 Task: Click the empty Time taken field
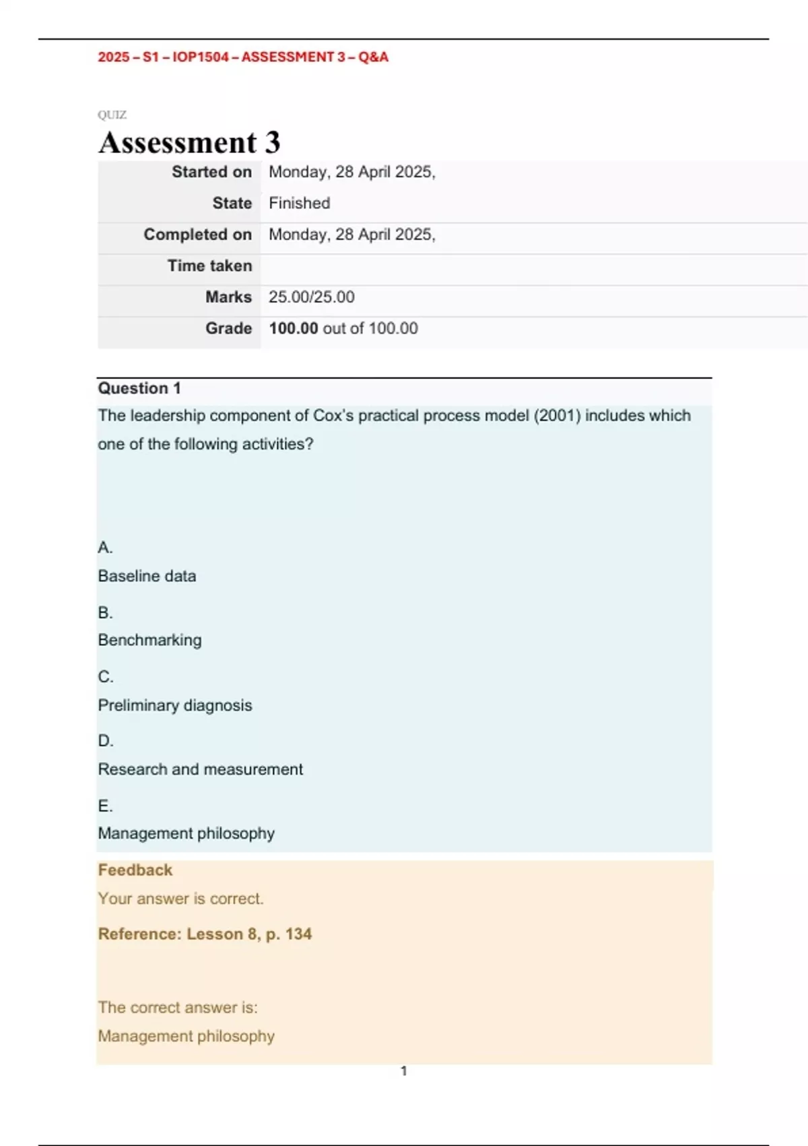tap(534, 266)
